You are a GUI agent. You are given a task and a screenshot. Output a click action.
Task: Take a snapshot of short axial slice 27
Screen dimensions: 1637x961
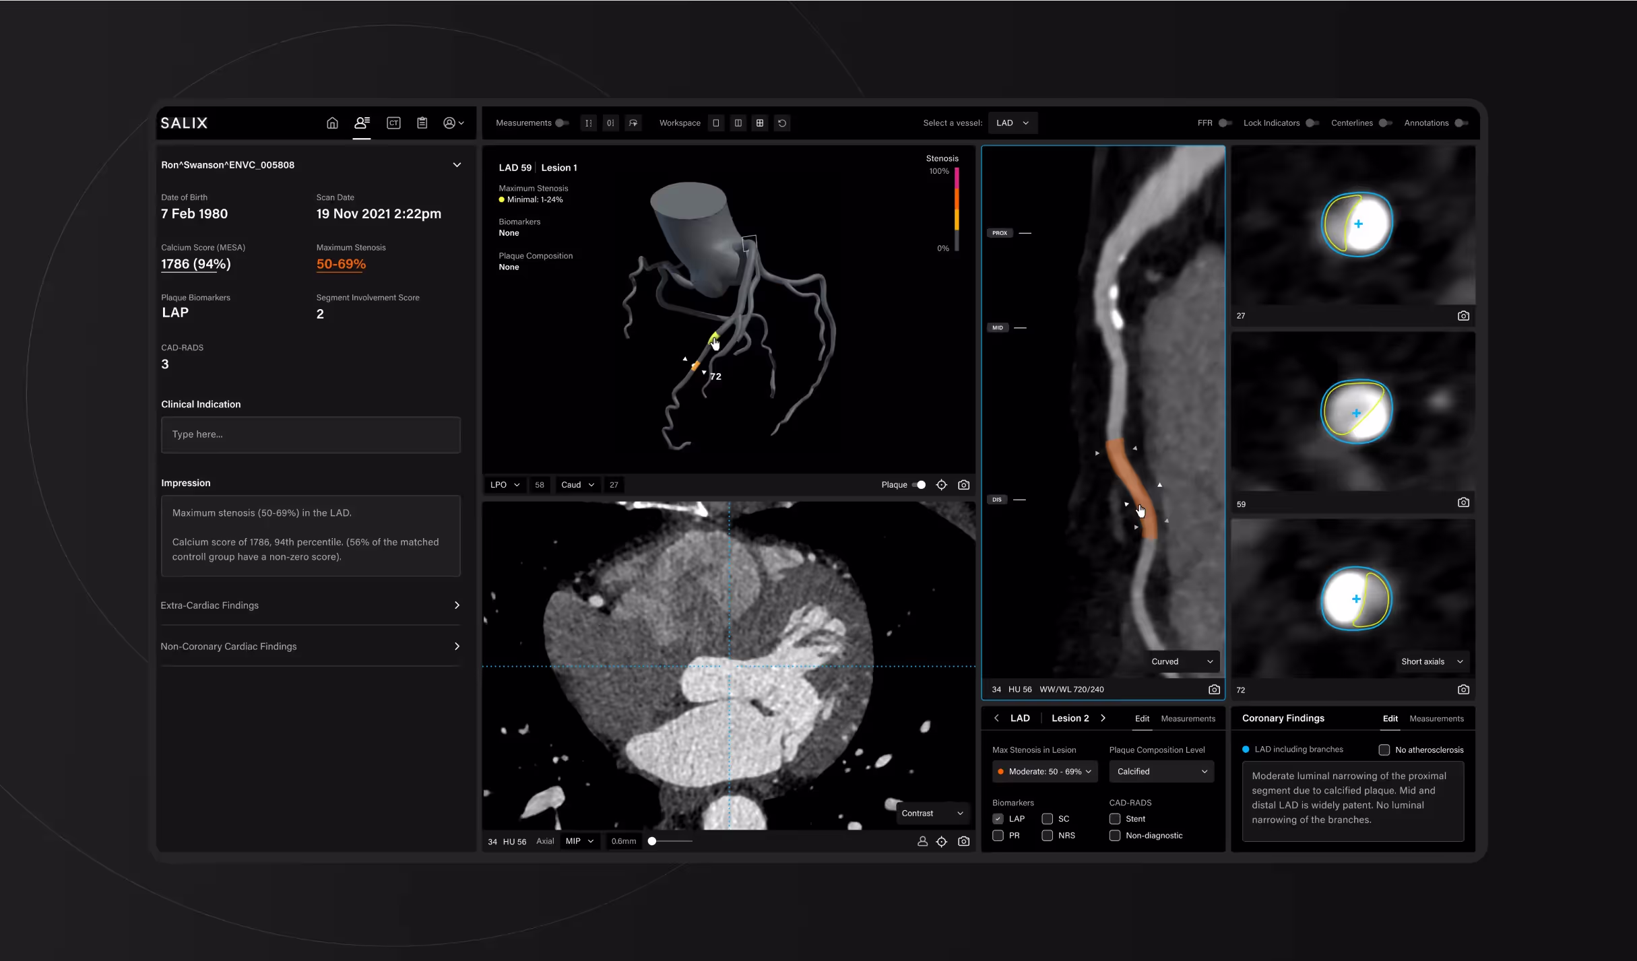pyautogui.click(x=1463, y=316)
